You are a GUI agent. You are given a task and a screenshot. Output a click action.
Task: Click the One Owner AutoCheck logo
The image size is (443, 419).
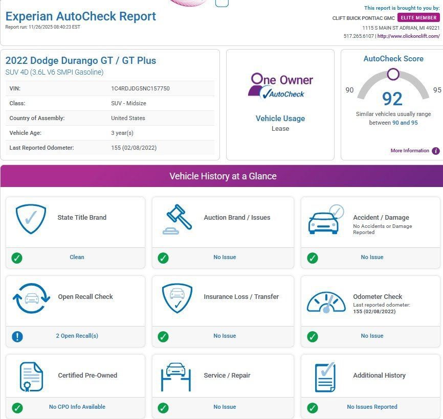[x=280, y=85]
